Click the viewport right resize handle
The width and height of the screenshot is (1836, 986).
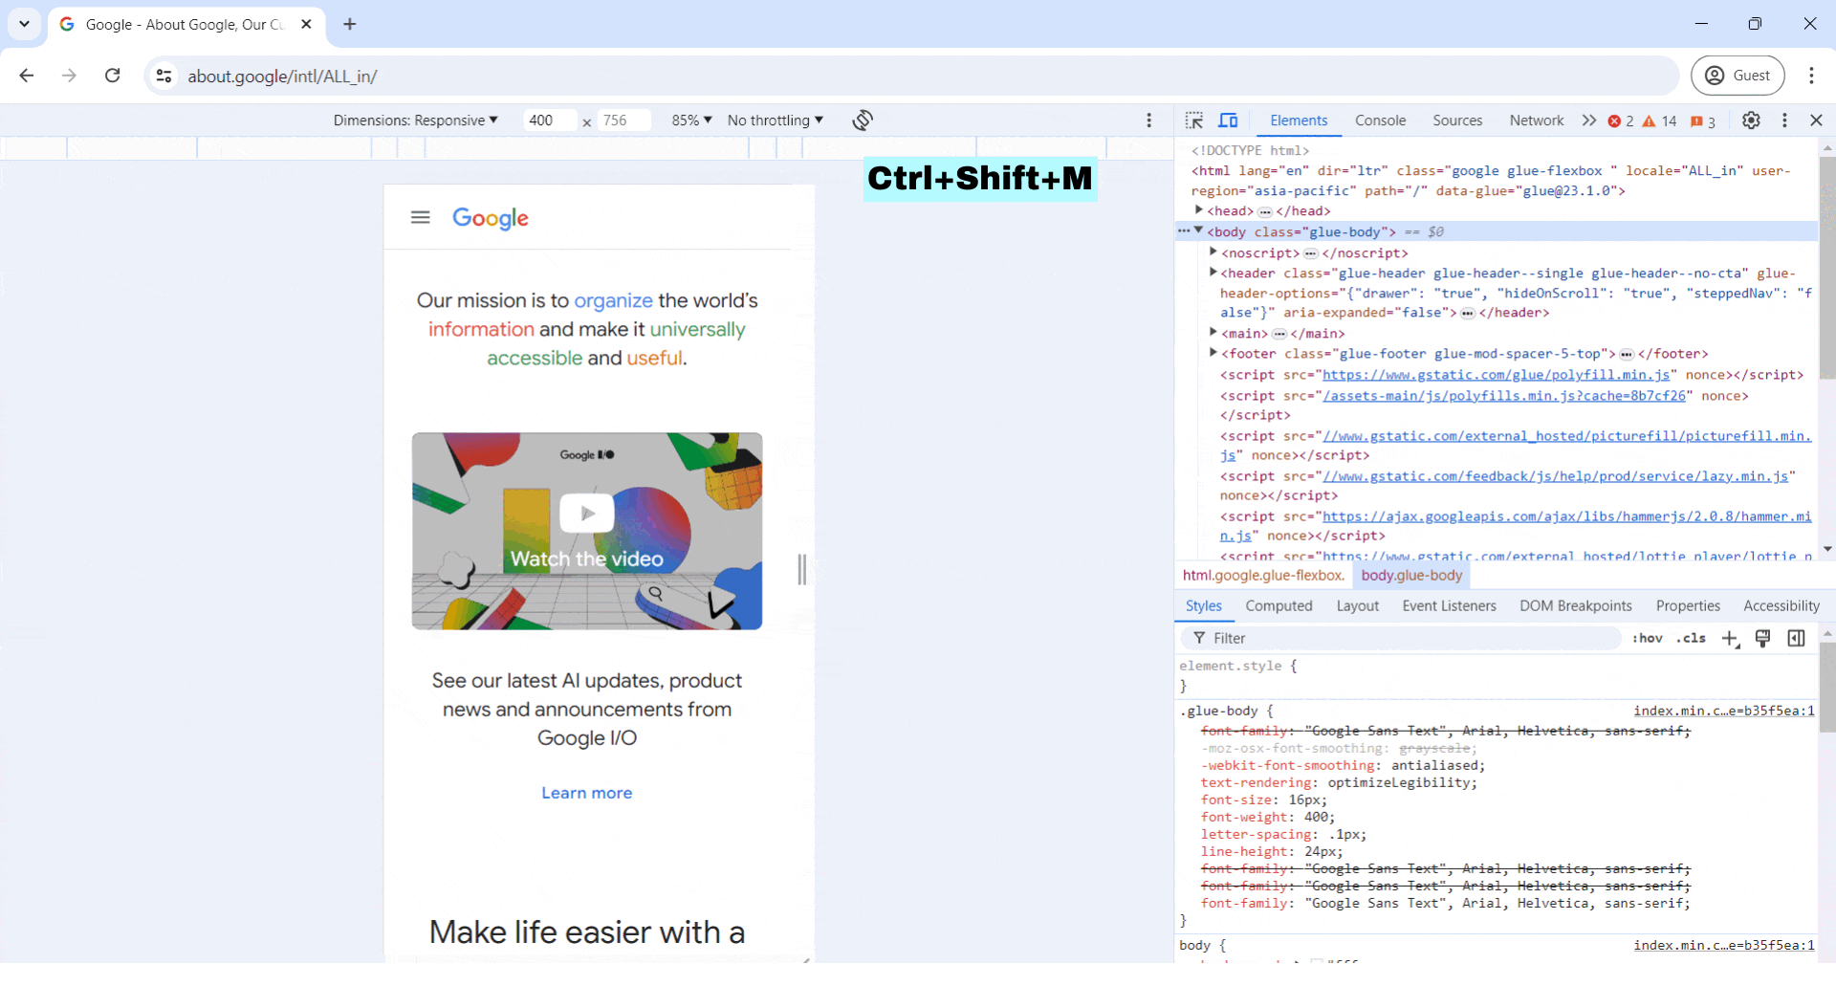pyautogui.click(x=802, y=569)
